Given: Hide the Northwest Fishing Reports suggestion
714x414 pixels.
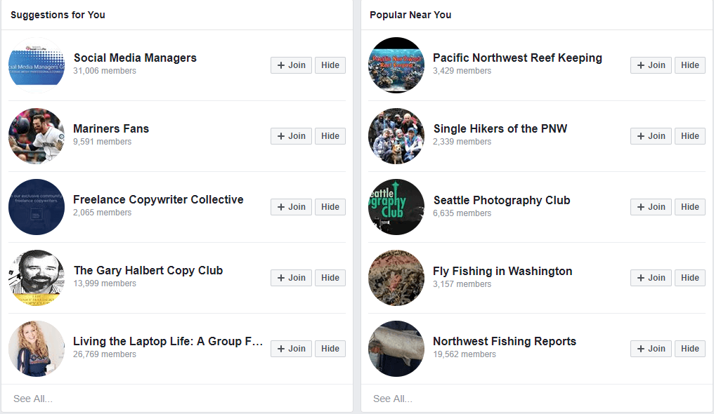Looking at the screenshot, I should pyautogui.click(x=689, y=348).
